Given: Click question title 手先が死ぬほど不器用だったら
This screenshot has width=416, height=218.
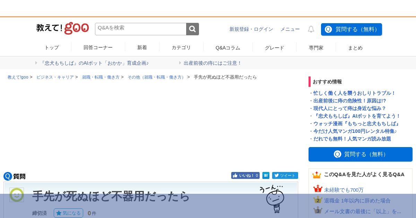Looking at the screenshot, I should [111, 196].
